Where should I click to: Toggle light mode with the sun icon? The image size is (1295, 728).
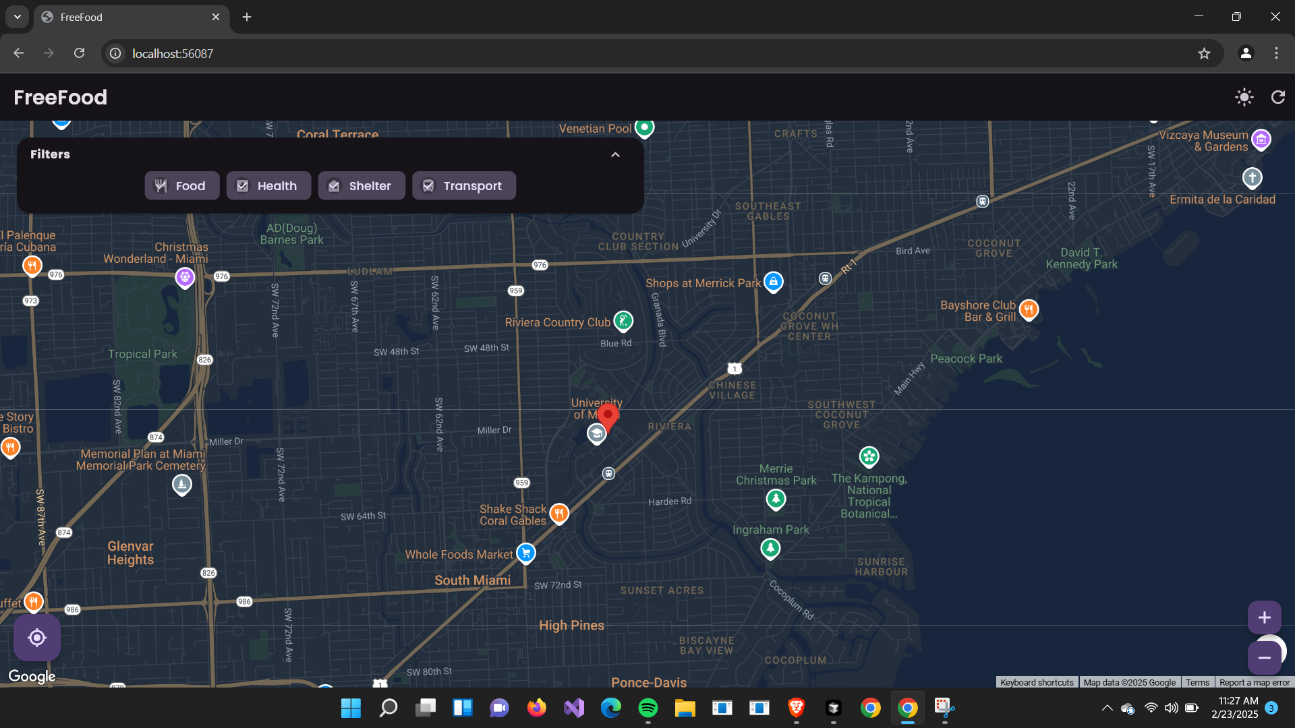tap(1244, 97)
